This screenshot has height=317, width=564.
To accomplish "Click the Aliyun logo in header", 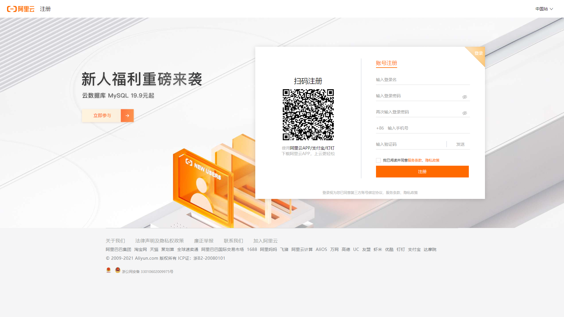I will 21,9.
